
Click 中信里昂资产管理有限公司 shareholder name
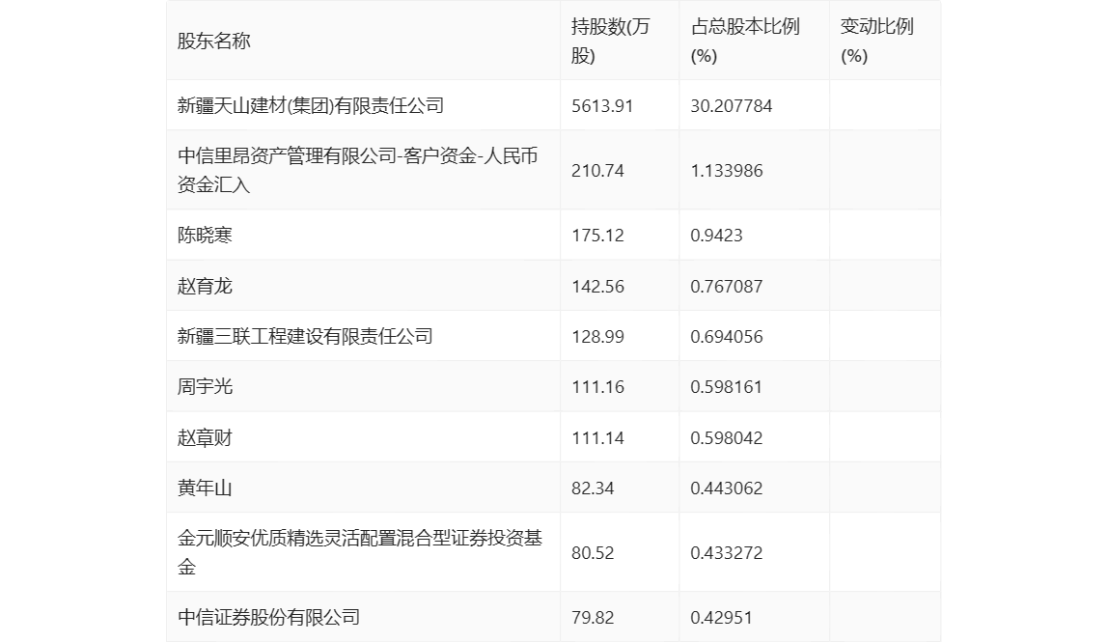(x=357, y=170)
